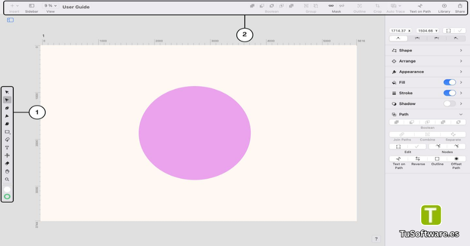Click the Crop toolbar button
This screenshot has height=246, width=470.
tap(377, 8)
